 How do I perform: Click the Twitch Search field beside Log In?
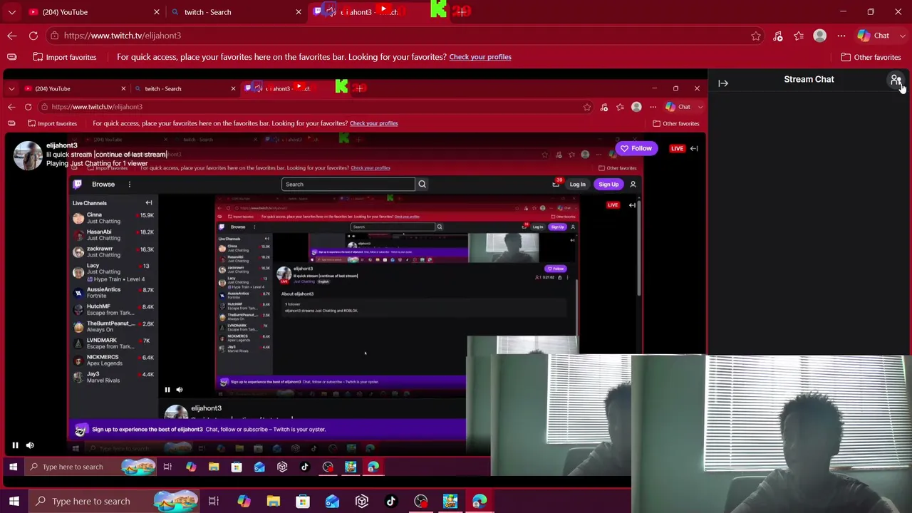coord(348,185)
